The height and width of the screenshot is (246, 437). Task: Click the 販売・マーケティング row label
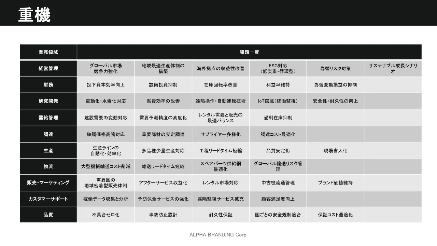[x=48, y=183]
